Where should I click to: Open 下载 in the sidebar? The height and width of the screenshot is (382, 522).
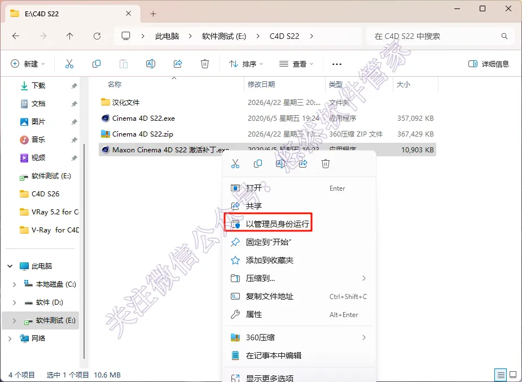38,86
